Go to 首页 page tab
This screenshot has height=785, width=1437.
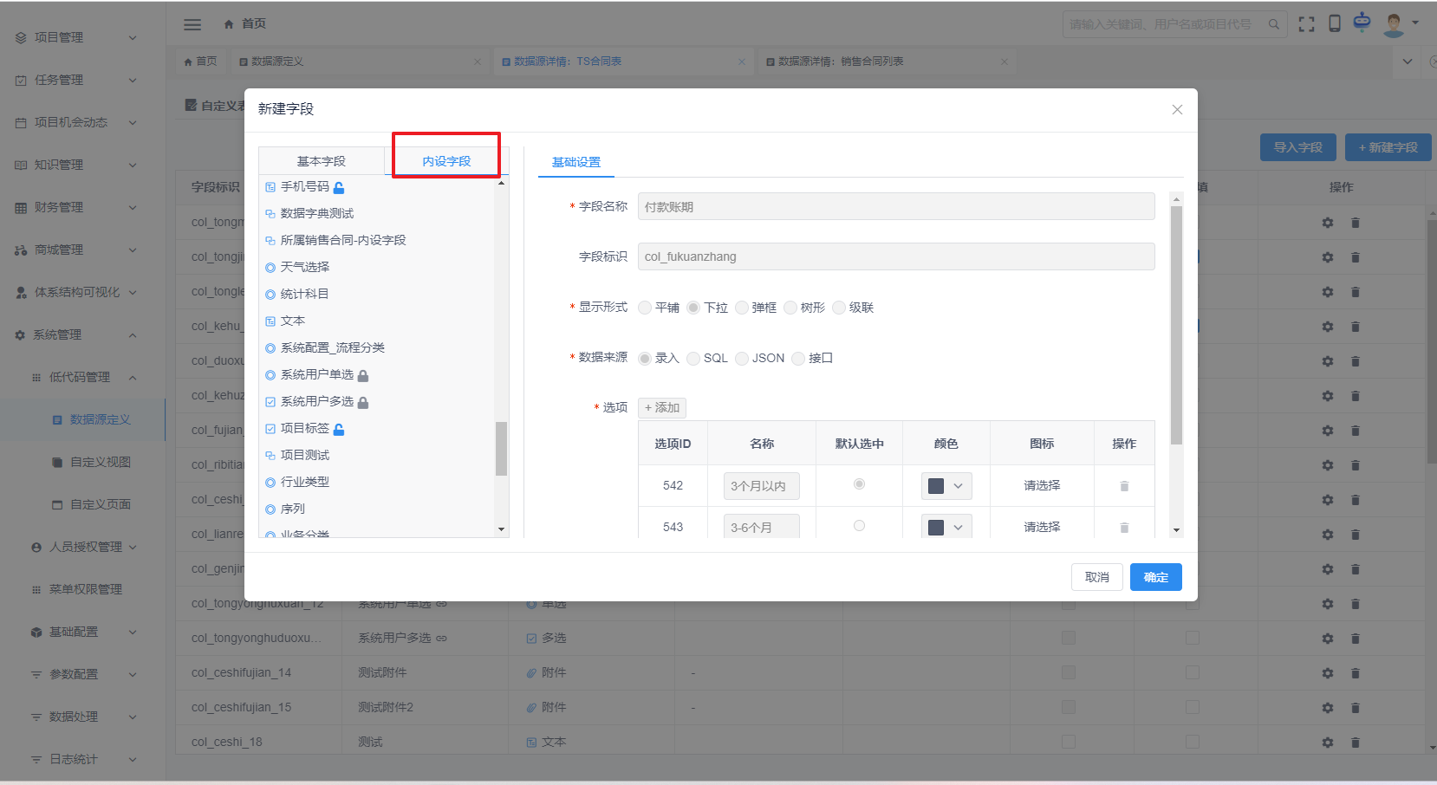[x=201, y=62]
